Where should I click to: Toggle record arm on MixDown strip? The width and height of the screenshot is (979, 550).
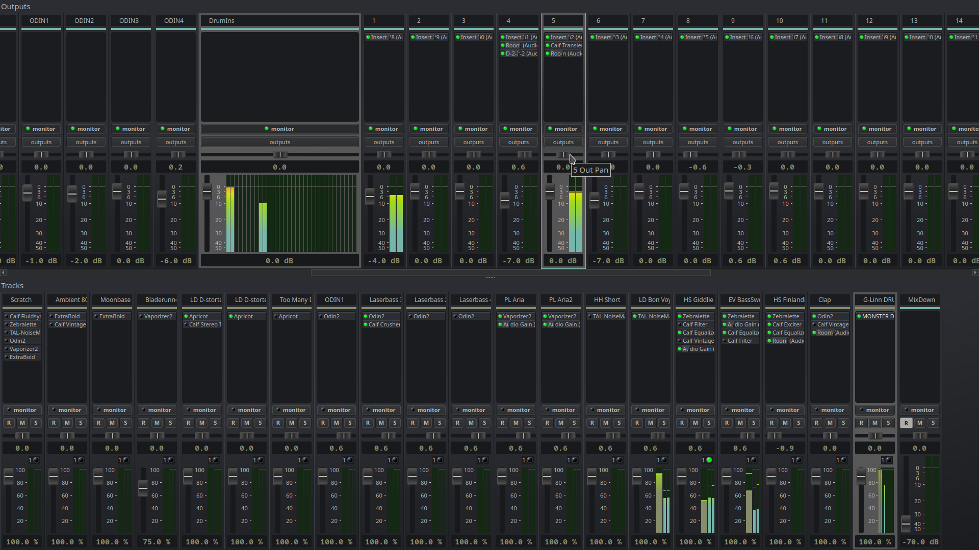(x=906, y=423)
